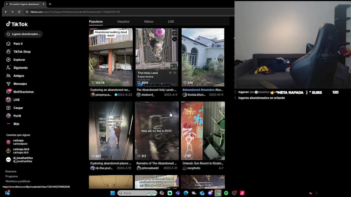Open Discord from taskbar
Viewport: 351px width, 197px height.
pos(210,193)
